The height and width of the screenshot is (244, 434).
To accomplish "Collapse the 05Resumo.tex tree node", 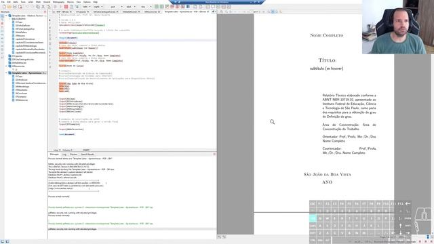I will coord(6,66).
